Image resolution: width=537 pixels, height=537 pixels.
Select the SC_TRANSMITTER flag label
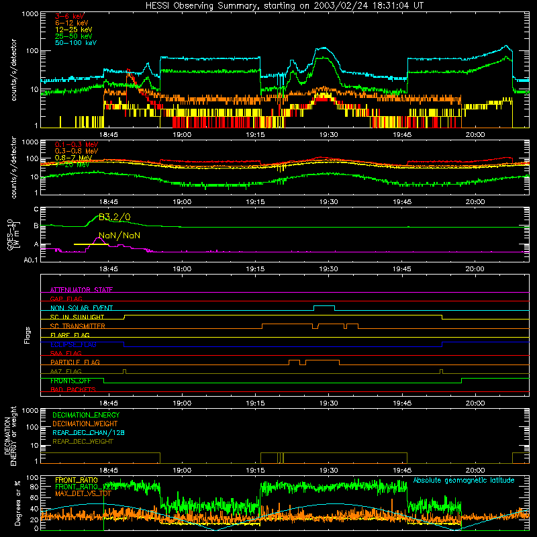(x=78, y=326)
